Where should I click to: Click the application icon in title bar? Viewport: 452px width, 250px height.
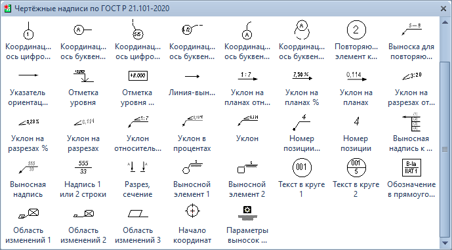tap(7, 9)
